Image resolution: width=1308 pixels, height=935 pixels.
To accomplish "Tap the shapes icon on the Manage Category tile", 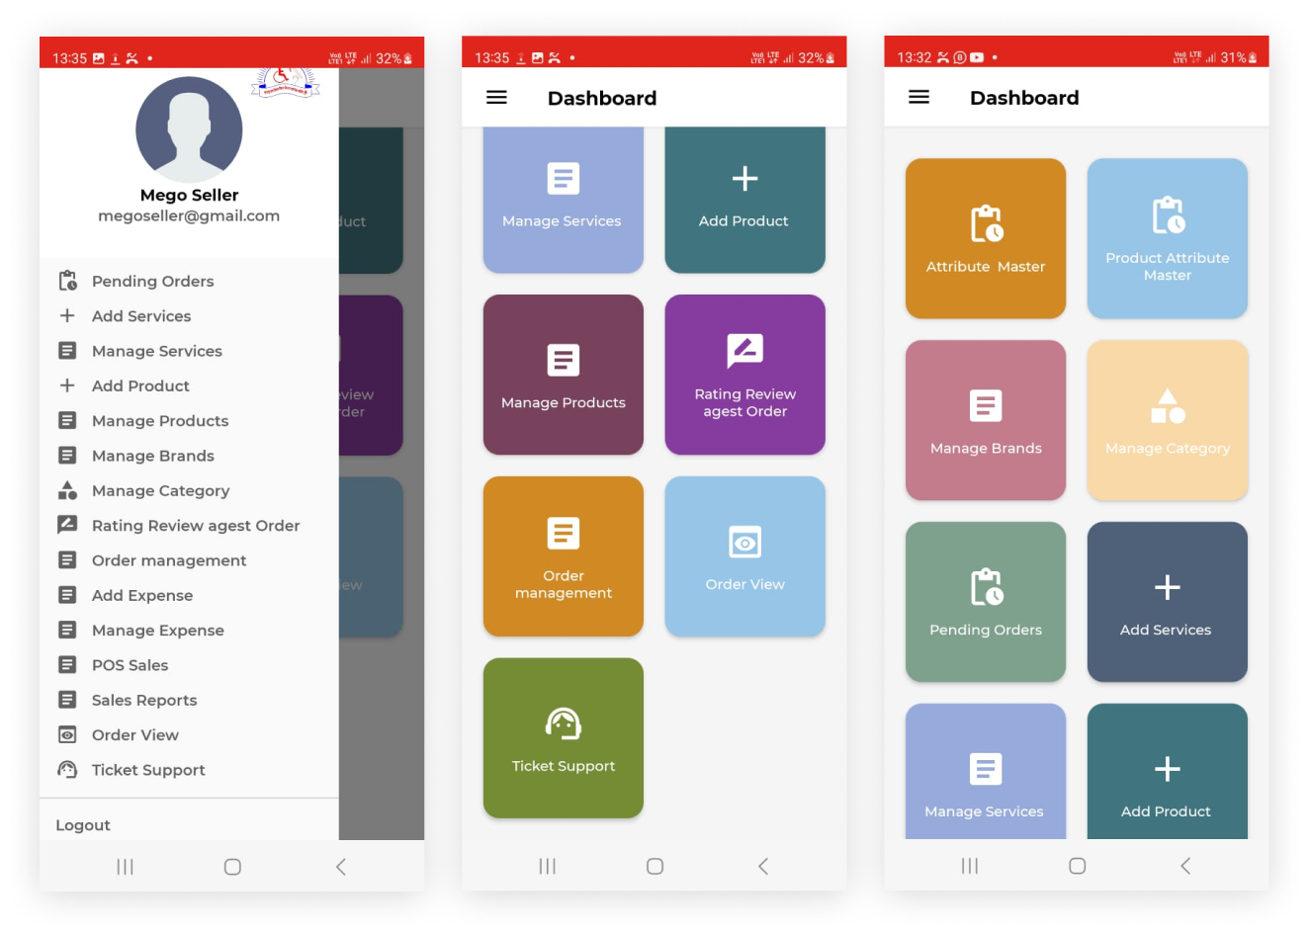I will [x=1167, y=406].
